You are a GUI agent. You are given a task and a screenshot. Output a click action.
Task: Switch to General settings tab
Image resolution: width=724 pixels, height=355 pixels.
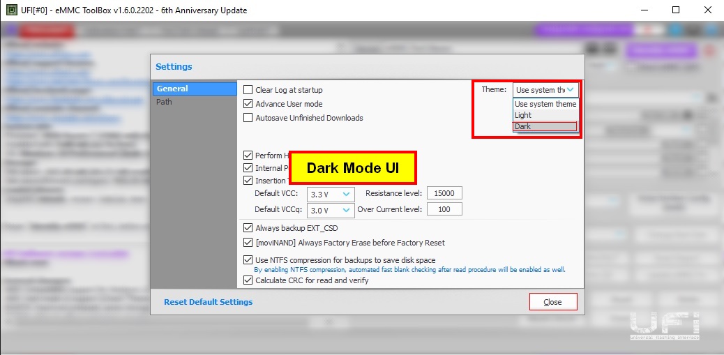pos(195,89)
